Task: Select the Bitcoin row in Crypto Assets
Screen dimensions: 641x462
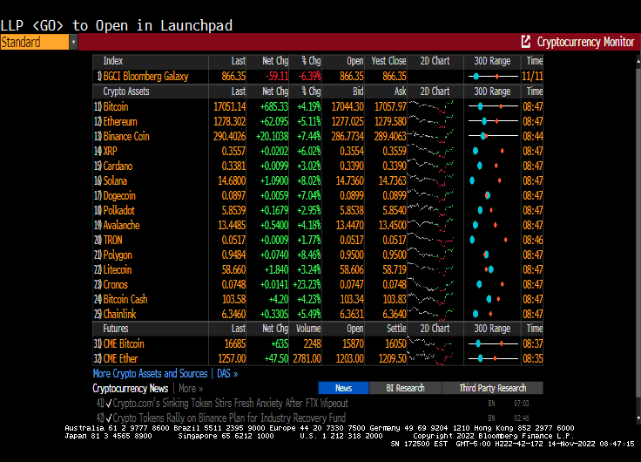Action: tap(116, 106)
